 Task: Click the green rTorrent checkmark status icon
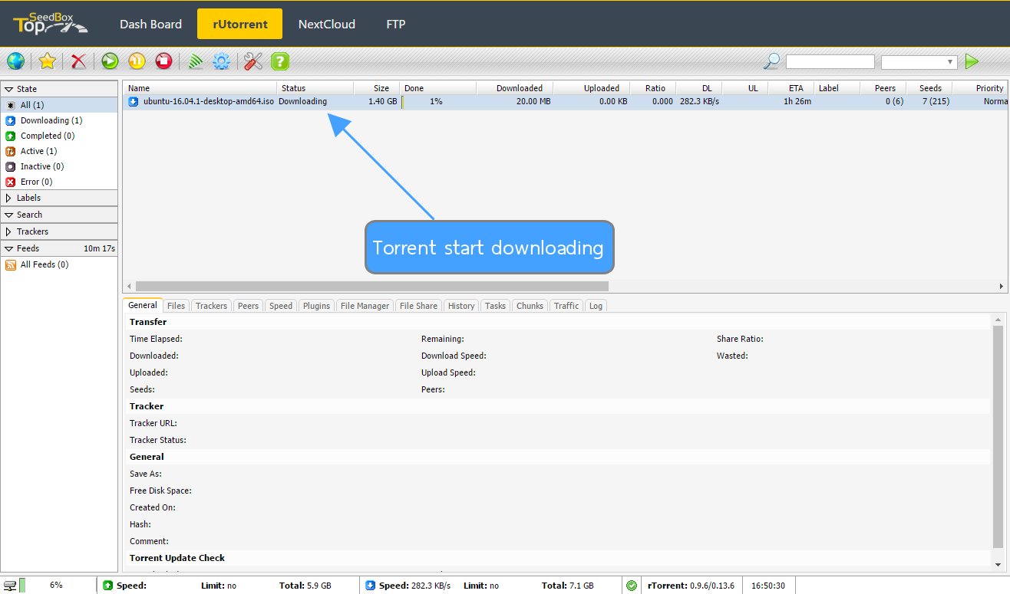click(632, 586)
